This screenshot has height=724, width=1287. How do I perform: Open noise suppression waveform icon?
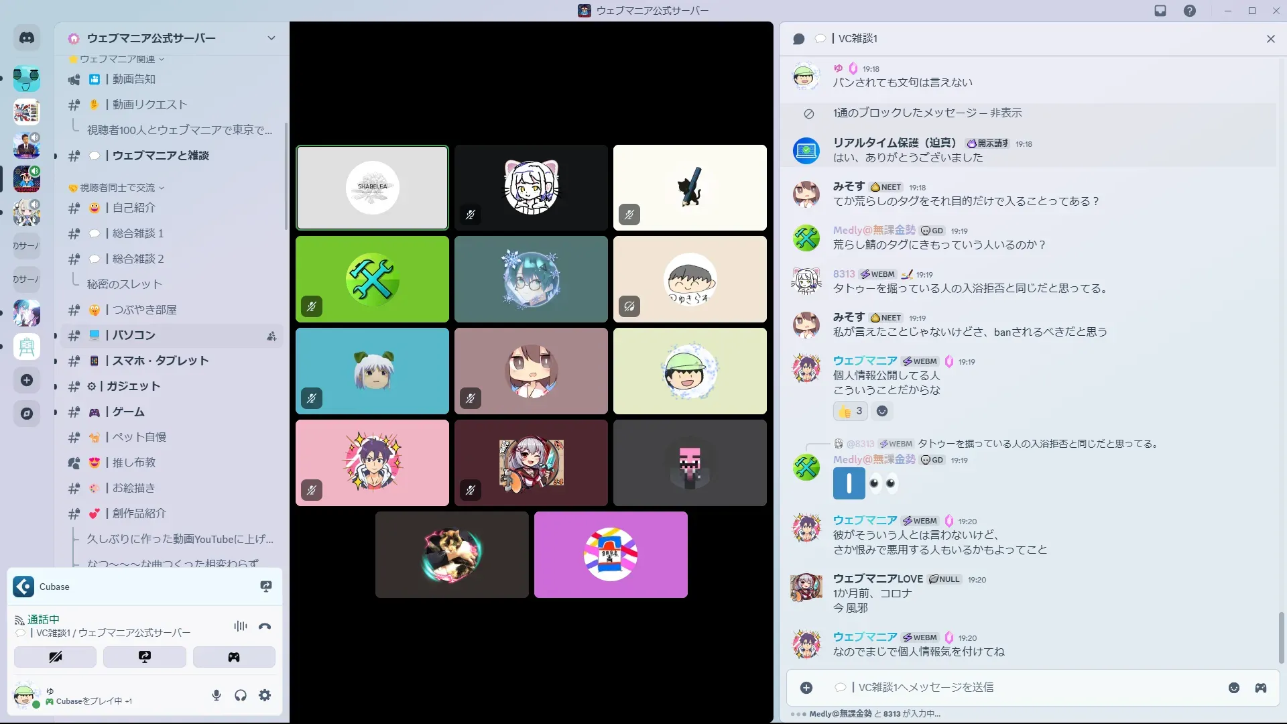[x=240, y=626]
